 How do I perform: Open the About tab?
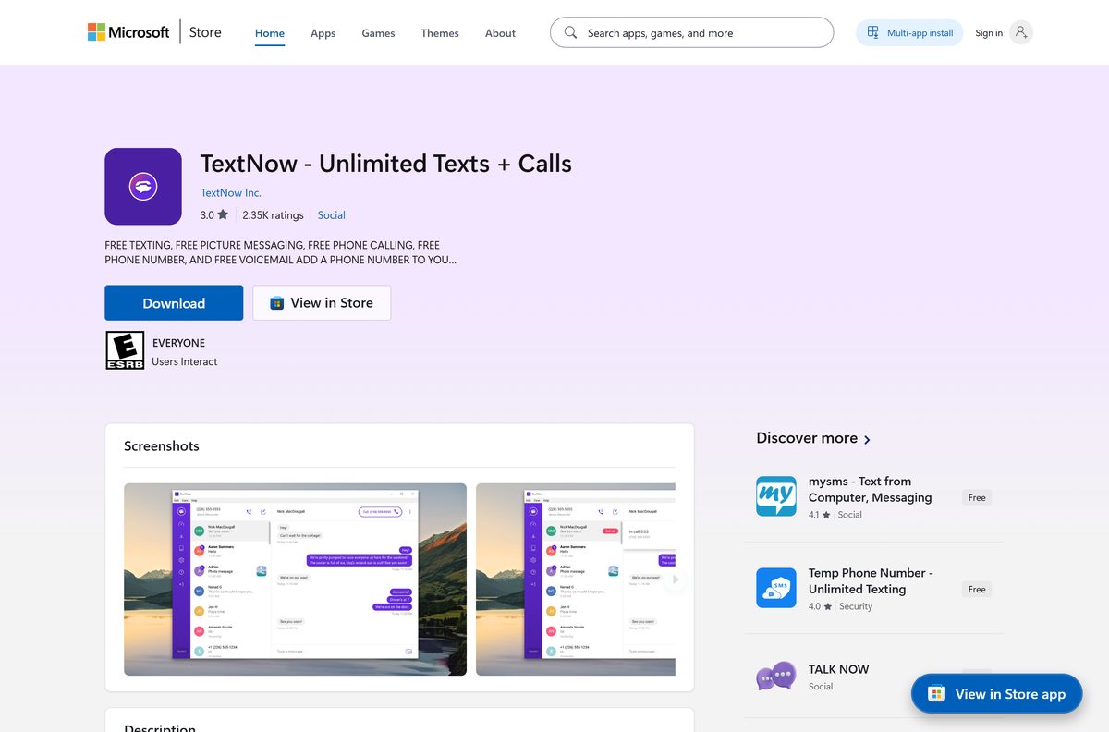[x=500, y=33]
